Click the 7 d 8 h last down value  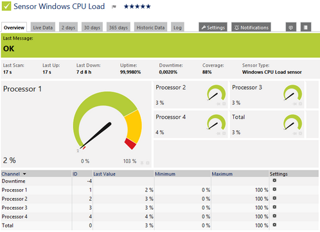[84, 72]
